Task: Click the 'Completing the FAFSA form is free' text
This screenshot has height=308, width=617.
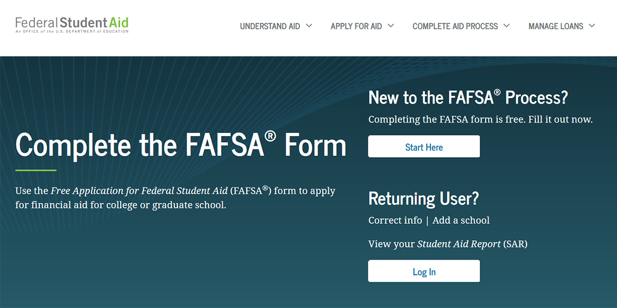Action: coord(480,120)
